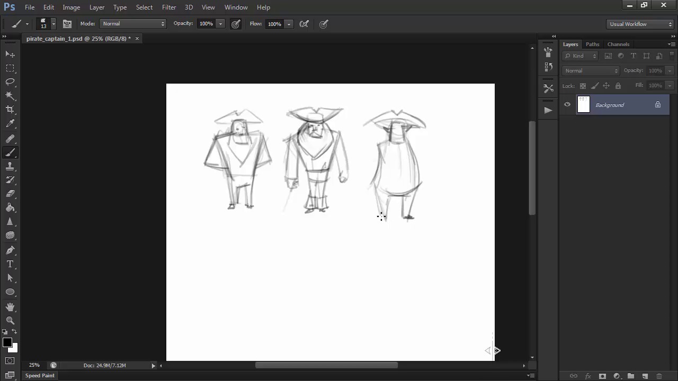Open the layer blend mode Normal dropdown
The height and width of the screenshot is (381, 678).
tap(591, 70)
